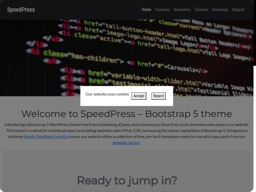Select Tutorials in the navigation bar
This screenshot has width=256, height=192.
click(x=201, y=10)
